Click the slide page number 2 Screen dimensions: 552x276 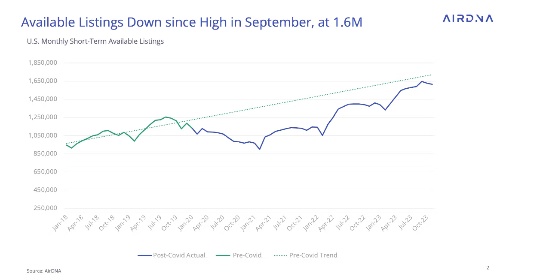[x=488, y=268]
